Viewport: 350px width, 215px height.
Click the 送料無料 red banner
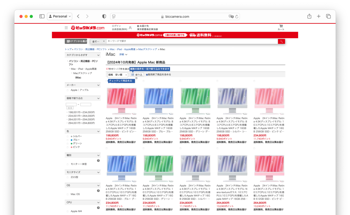tap(175, 35)
